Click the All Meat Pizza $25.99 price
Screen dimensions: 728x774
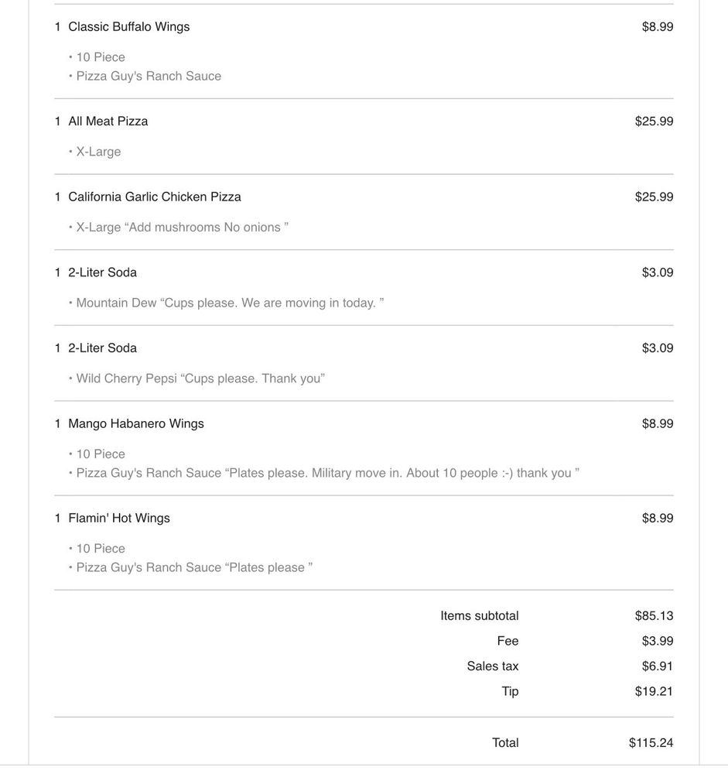(654, 122)
